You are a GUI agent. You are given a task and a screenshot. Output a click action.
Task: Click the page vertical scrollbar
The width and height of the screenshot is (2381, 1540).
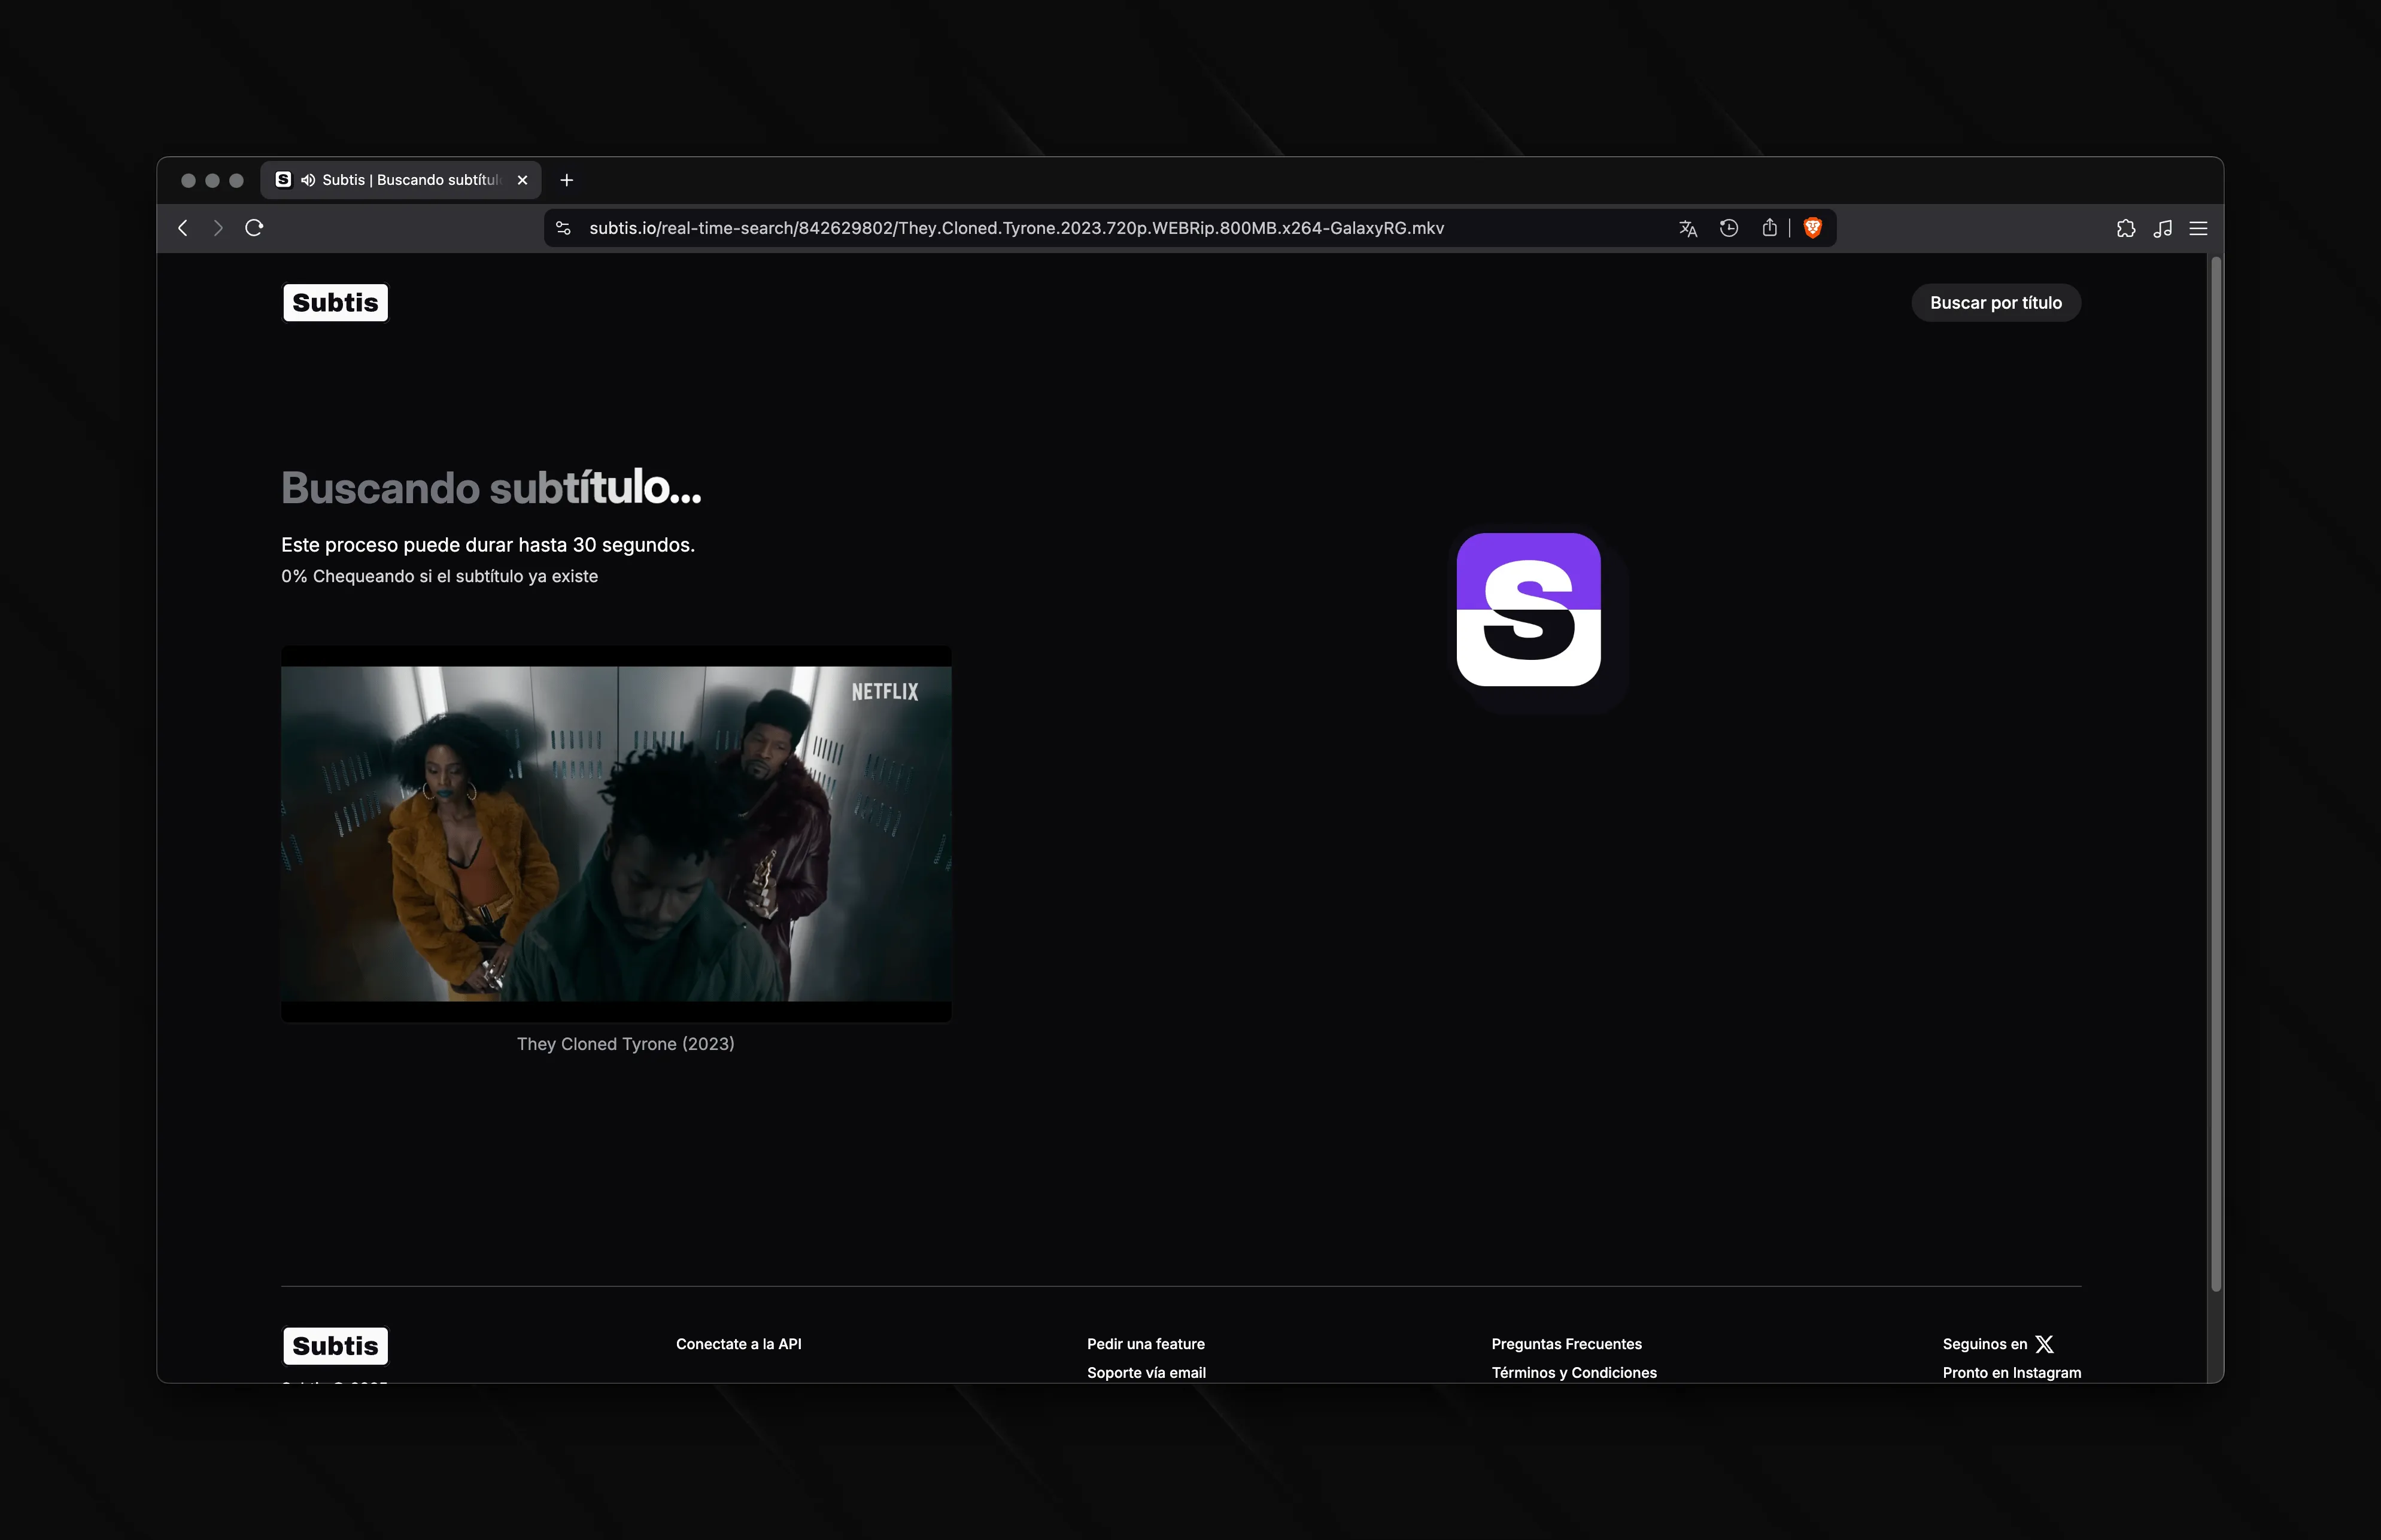click(2216, 774)
